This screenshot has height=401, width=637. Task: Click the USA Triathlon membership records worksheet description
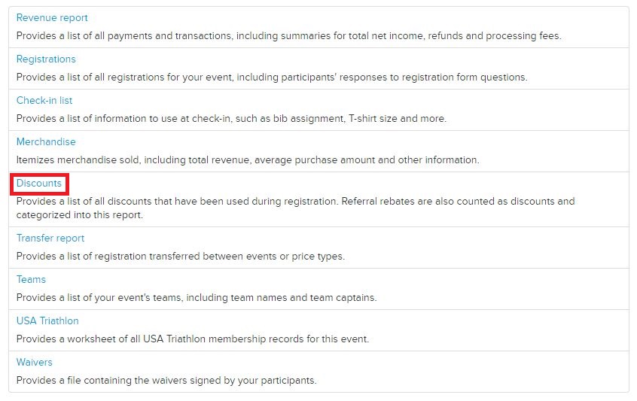coord(193,339)
